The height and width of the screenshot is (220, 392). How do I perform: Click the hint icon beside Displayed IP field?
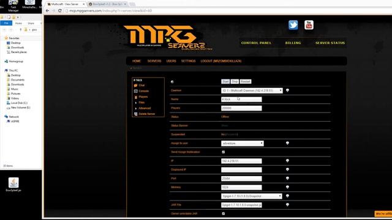[x=287, y=170]
